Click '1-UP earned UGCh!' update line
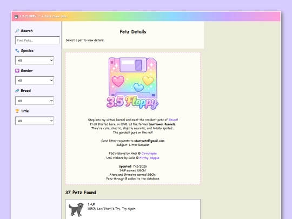 pyautogui.click(x=133, y=170)
